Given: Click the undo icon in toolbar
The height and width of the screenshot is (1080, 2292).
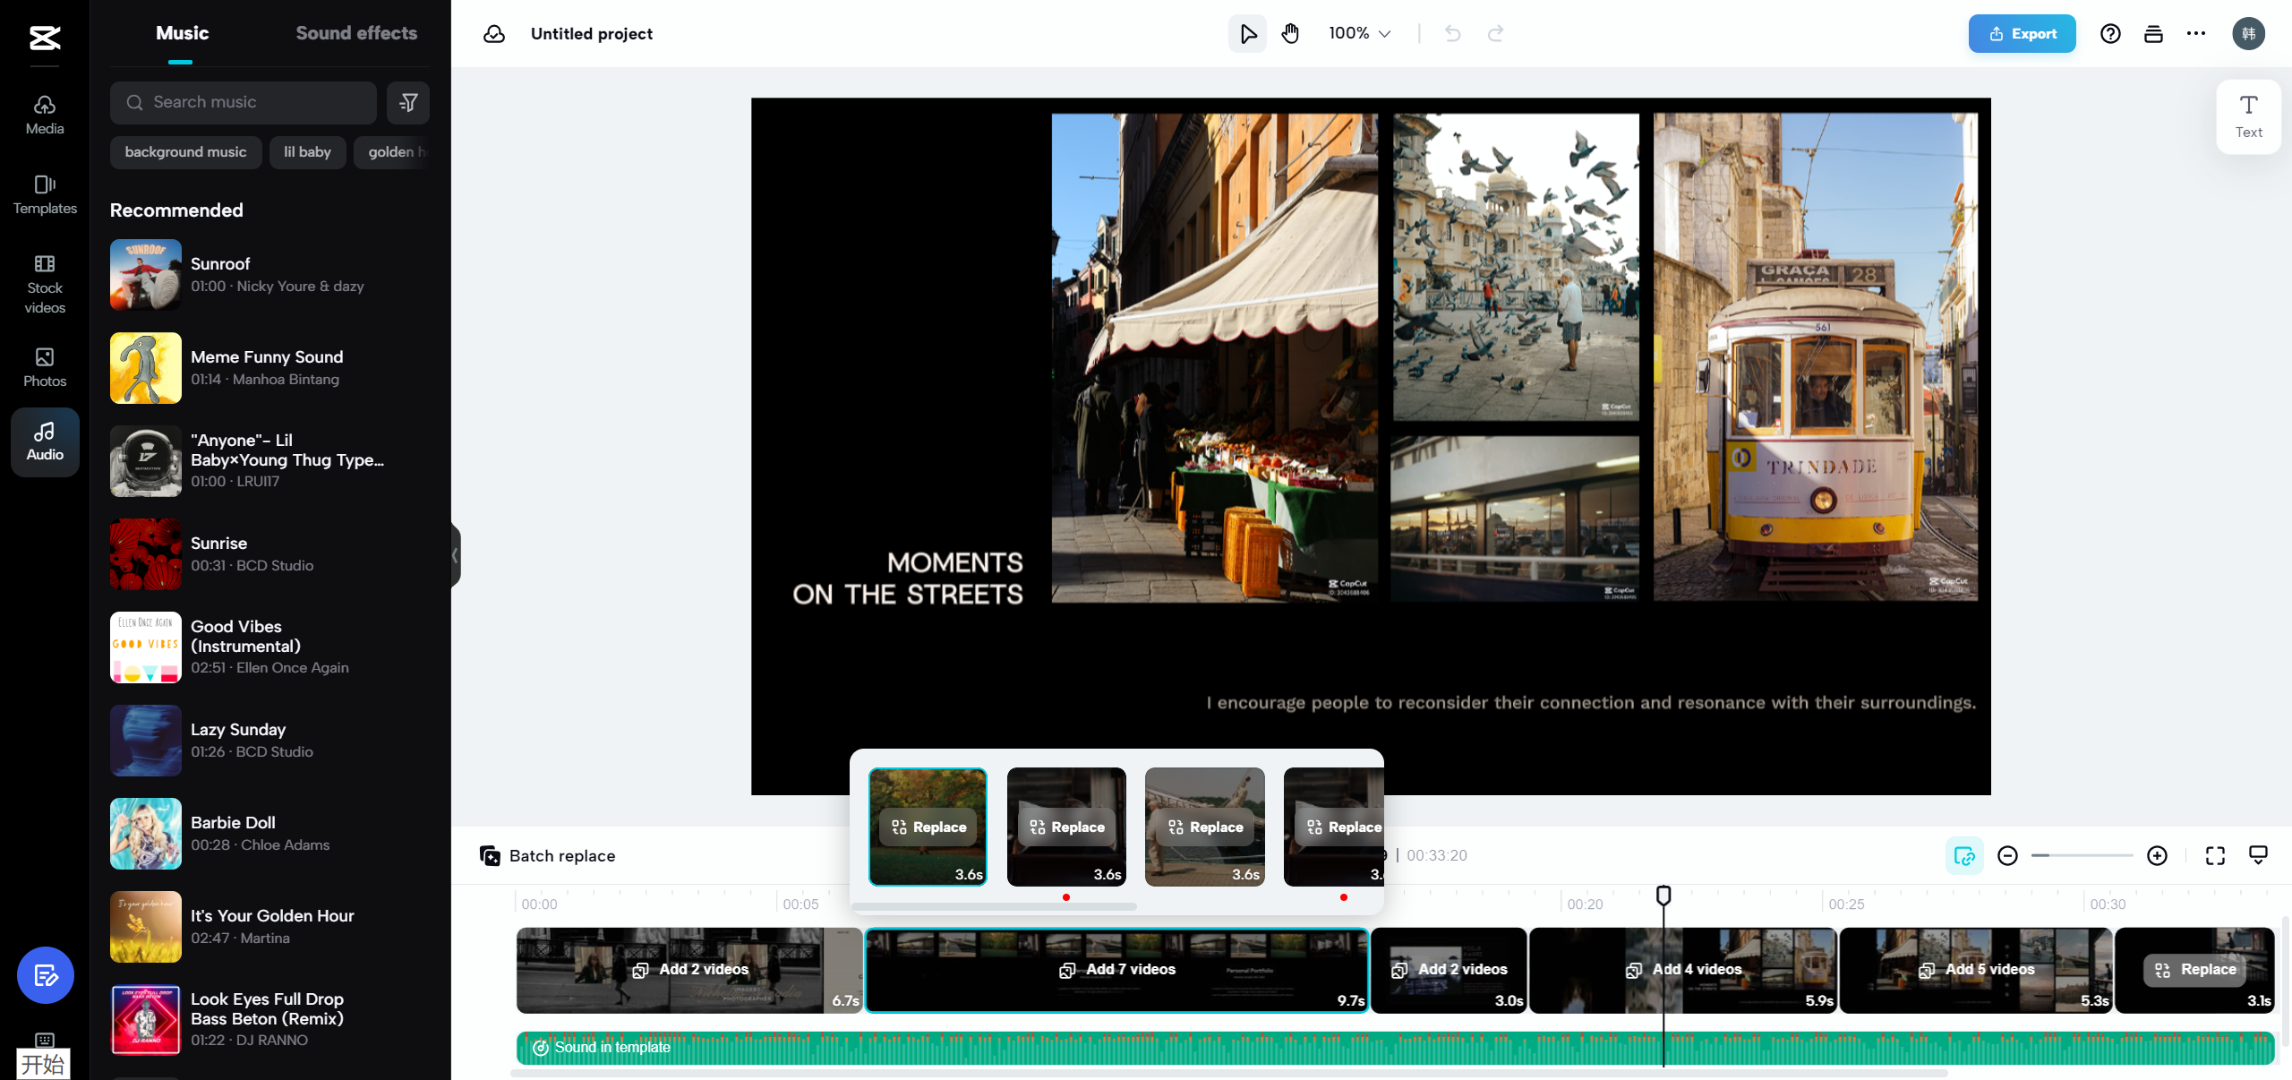Looking at the screenshot, I should pyautogui.click(x=1453, y=32).
